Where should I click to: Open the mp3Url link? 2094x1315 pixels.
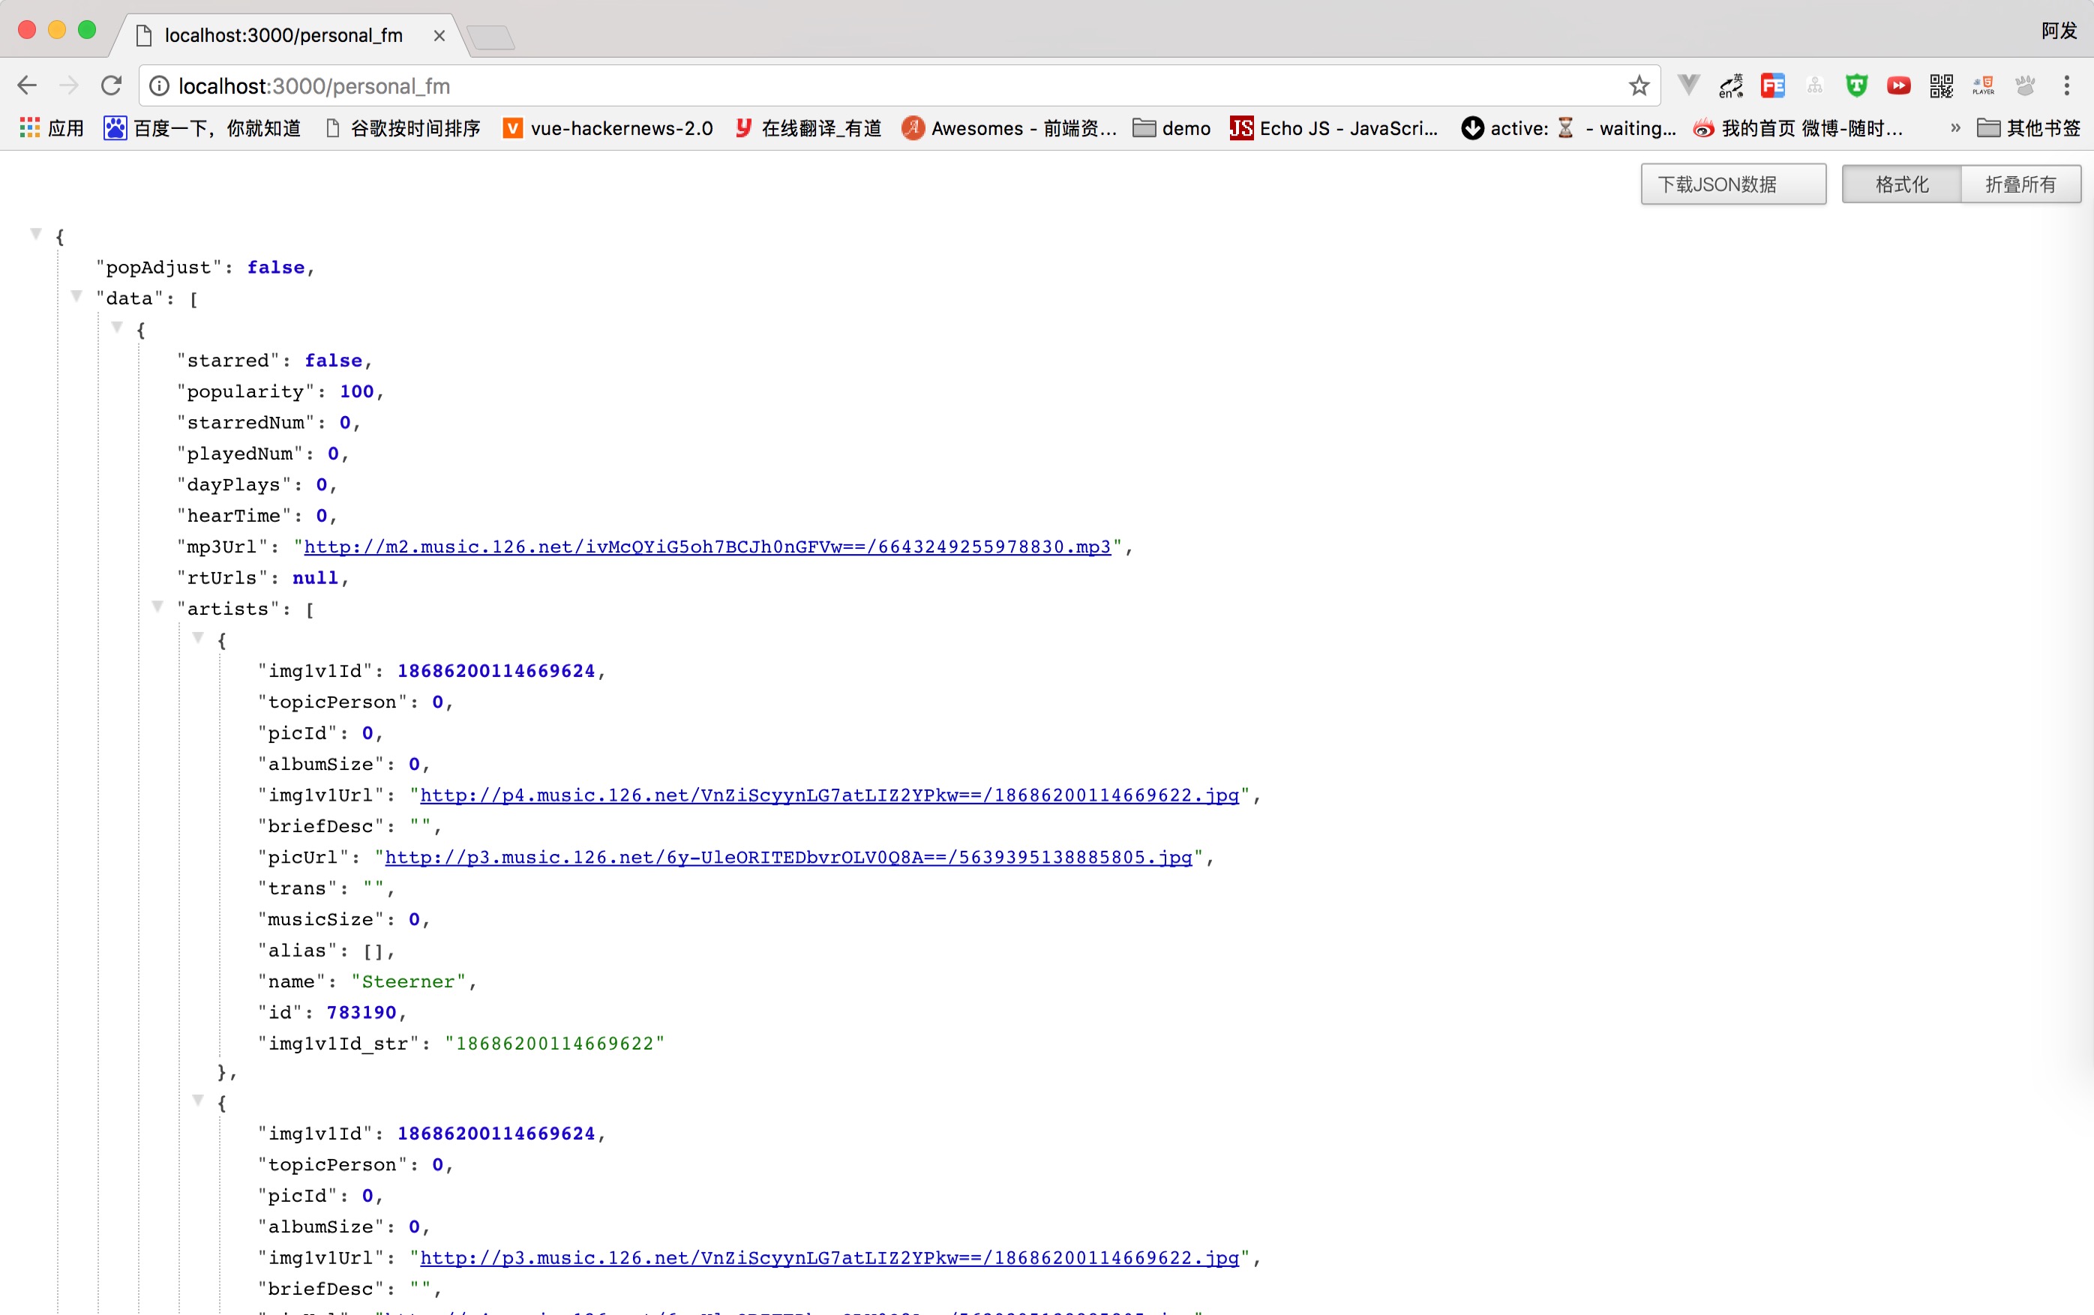point(706,547)
